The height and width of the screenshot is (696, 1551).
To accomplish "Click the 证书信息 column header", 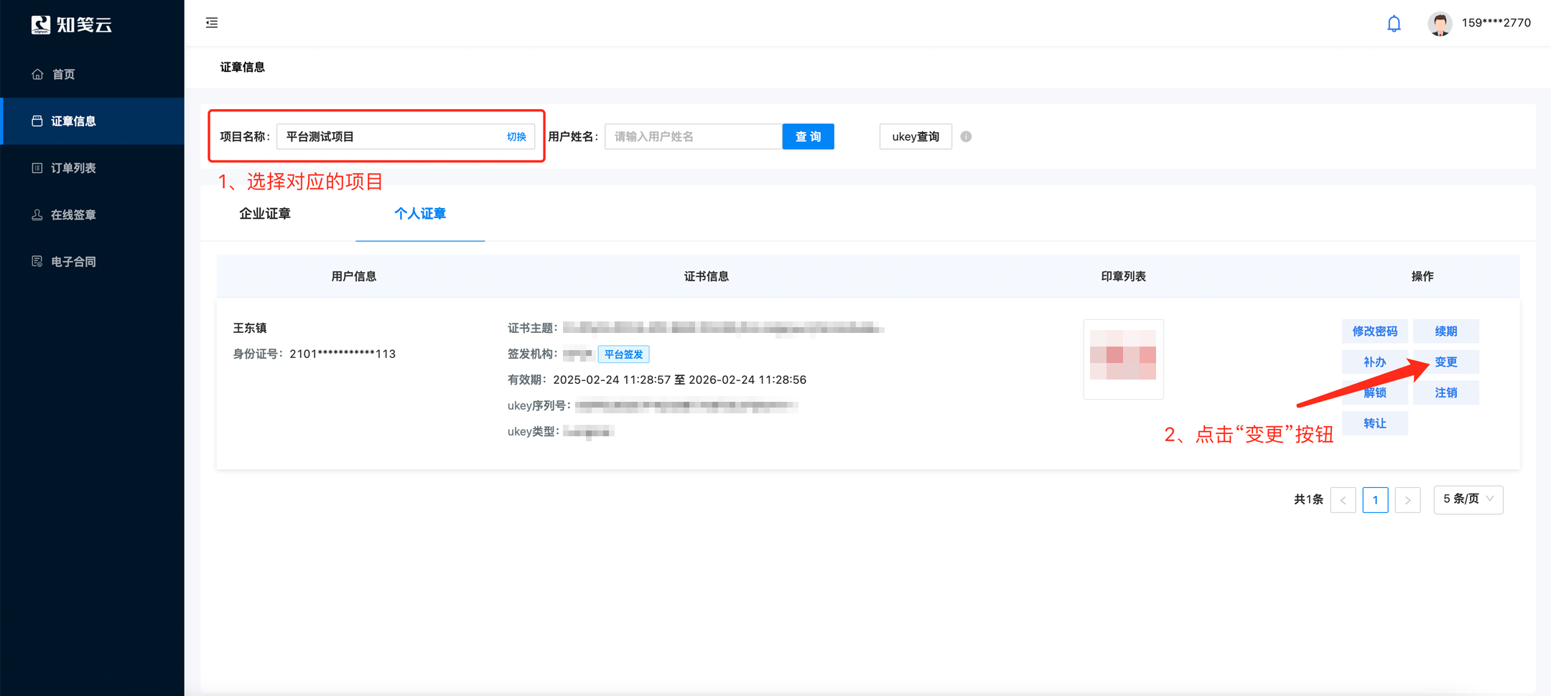I will tap(707, 276).
